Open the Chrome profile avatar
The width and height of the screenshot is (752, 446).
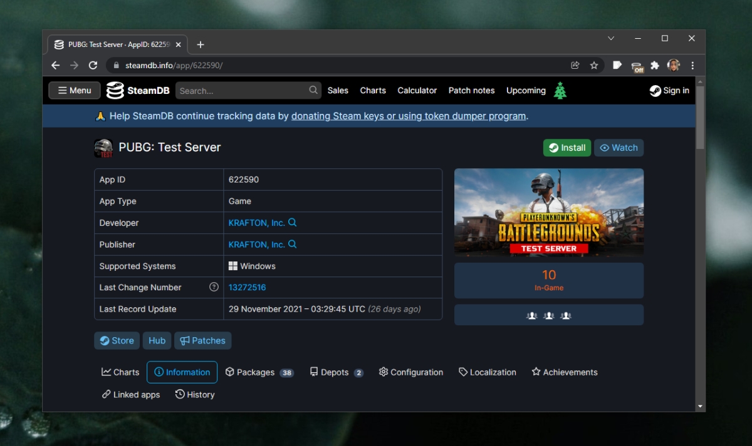click(674, 65)
